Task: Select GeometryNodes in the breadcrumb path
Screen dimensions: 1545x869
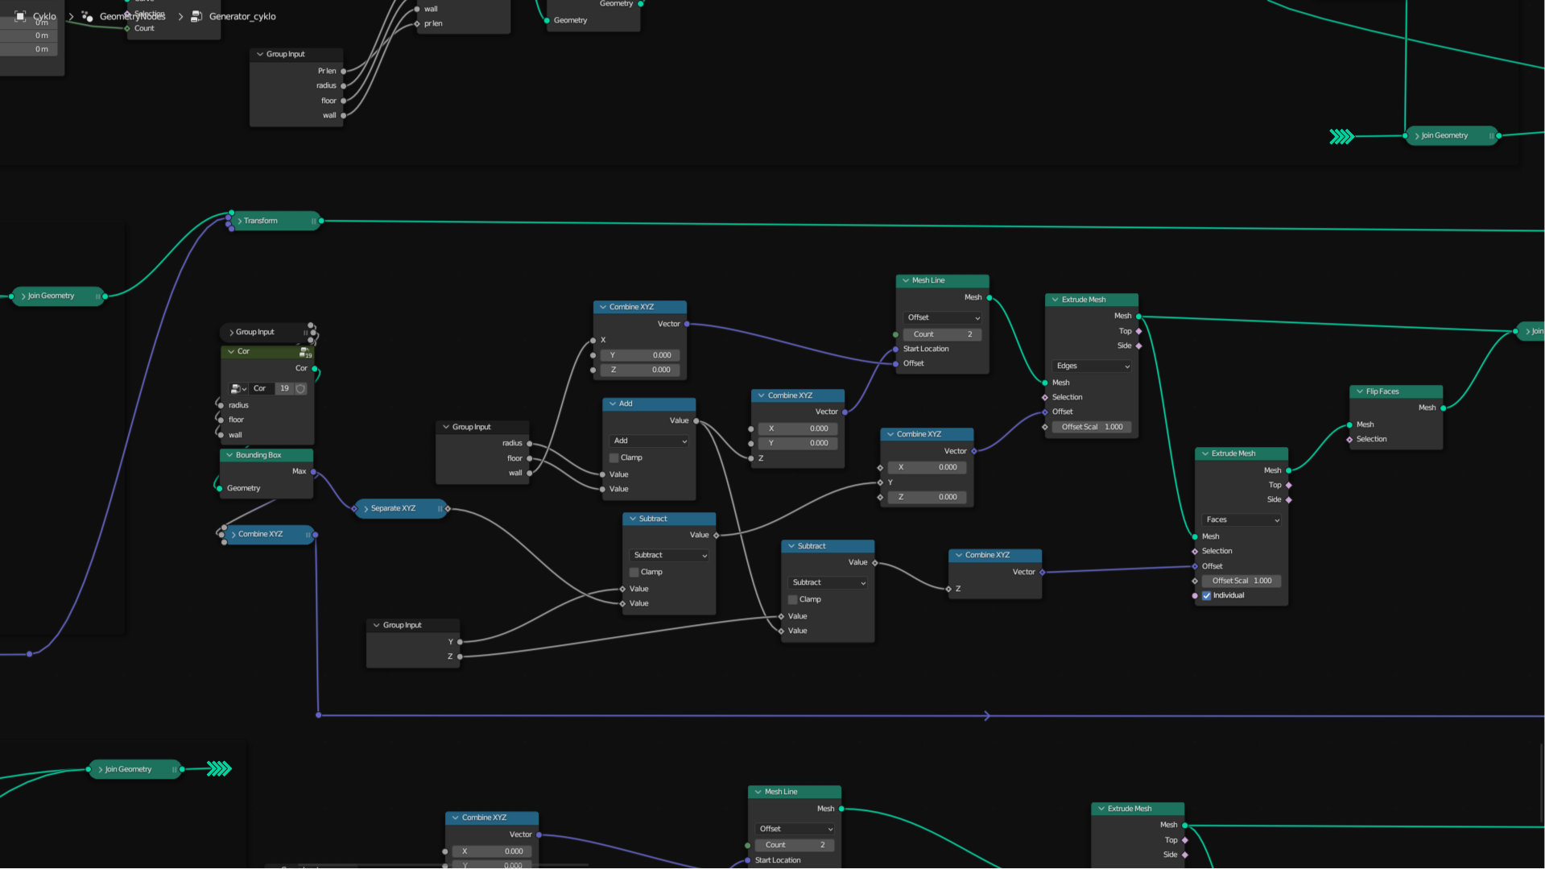Action: 132,16
